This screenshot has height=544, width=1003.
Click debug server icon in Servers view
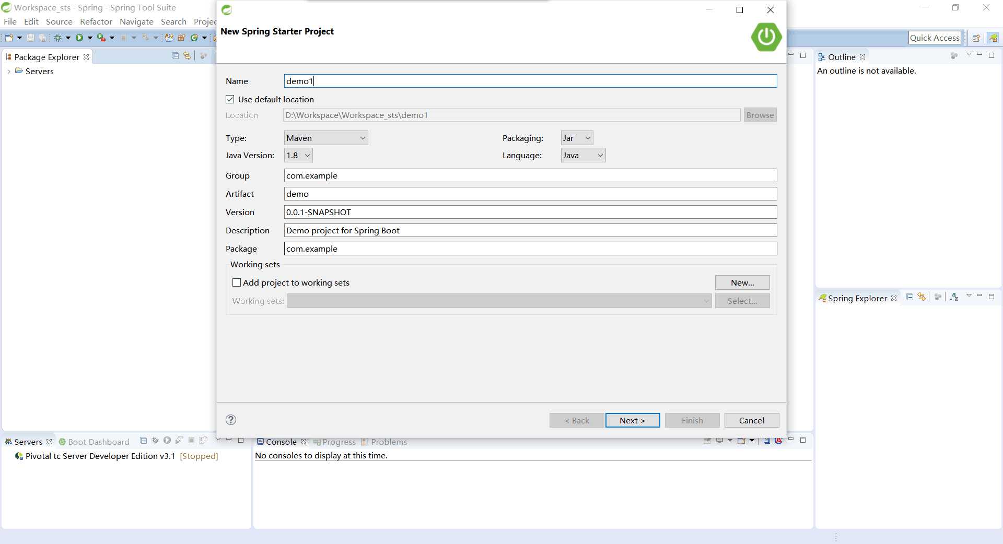(155, 440)
